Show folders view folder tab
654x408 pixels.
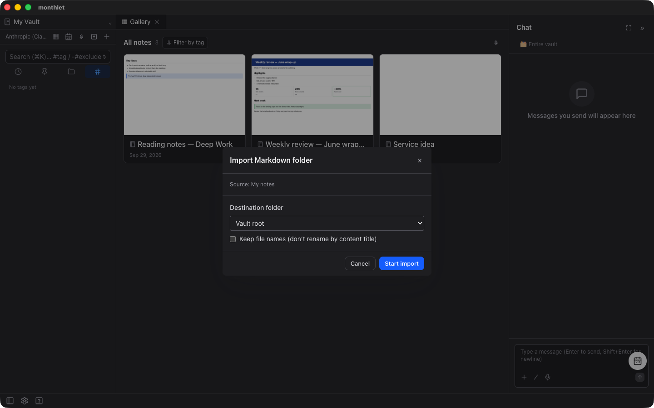click(71, 72)
